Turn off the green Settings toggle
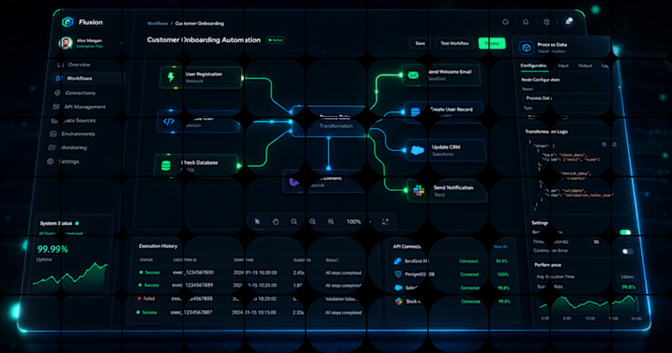Screen dimensions: 672x353 tap(626, 232)
